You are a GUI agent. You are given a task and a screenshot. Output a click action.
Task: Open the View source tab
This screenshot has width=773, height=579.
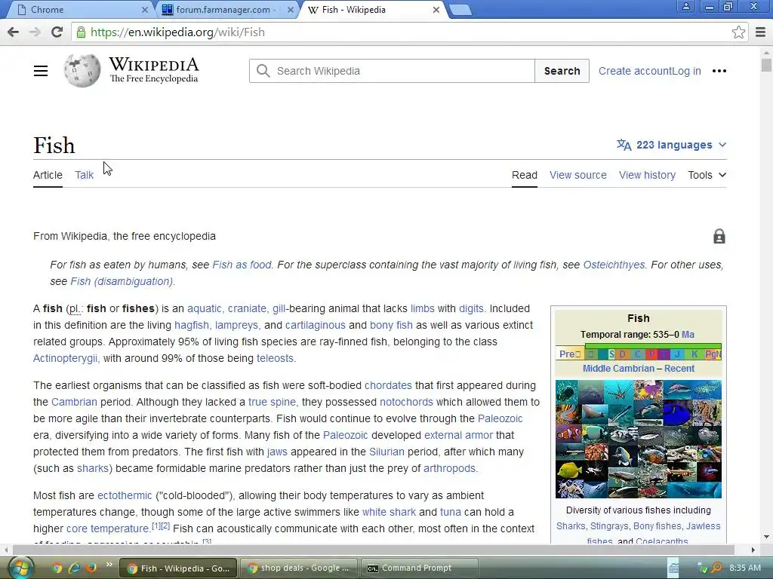tap(578, 175)
